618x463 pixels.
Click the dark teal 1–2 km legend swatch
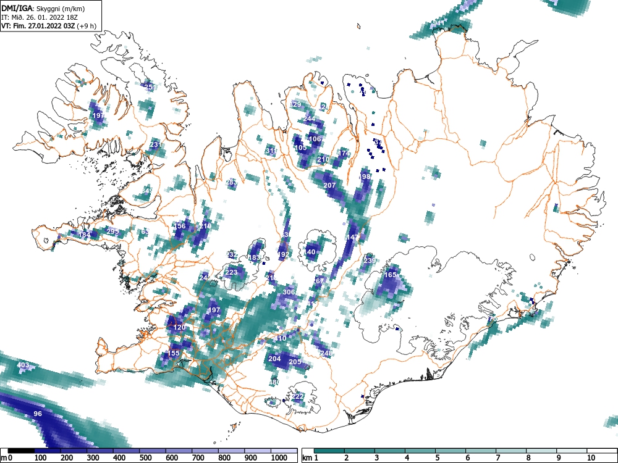pos(329,451)
